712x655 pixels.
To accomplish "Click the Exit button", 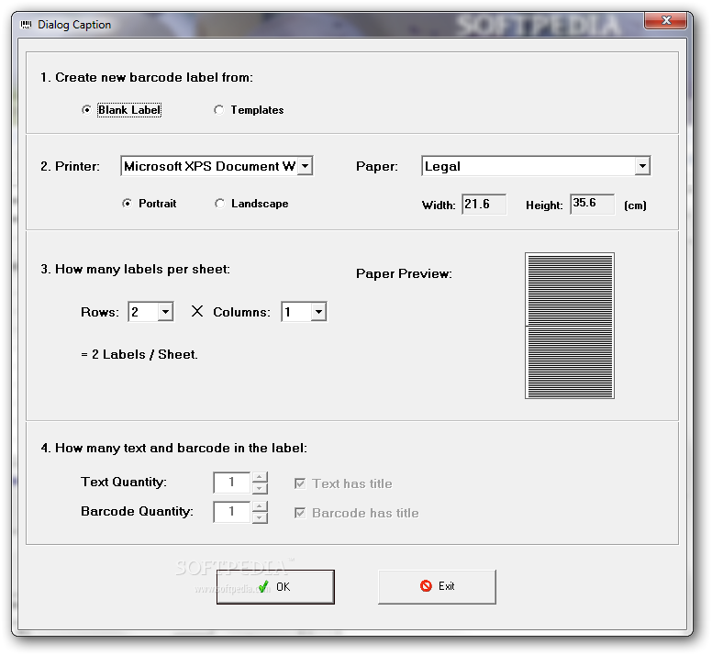I will click(437, 587).
